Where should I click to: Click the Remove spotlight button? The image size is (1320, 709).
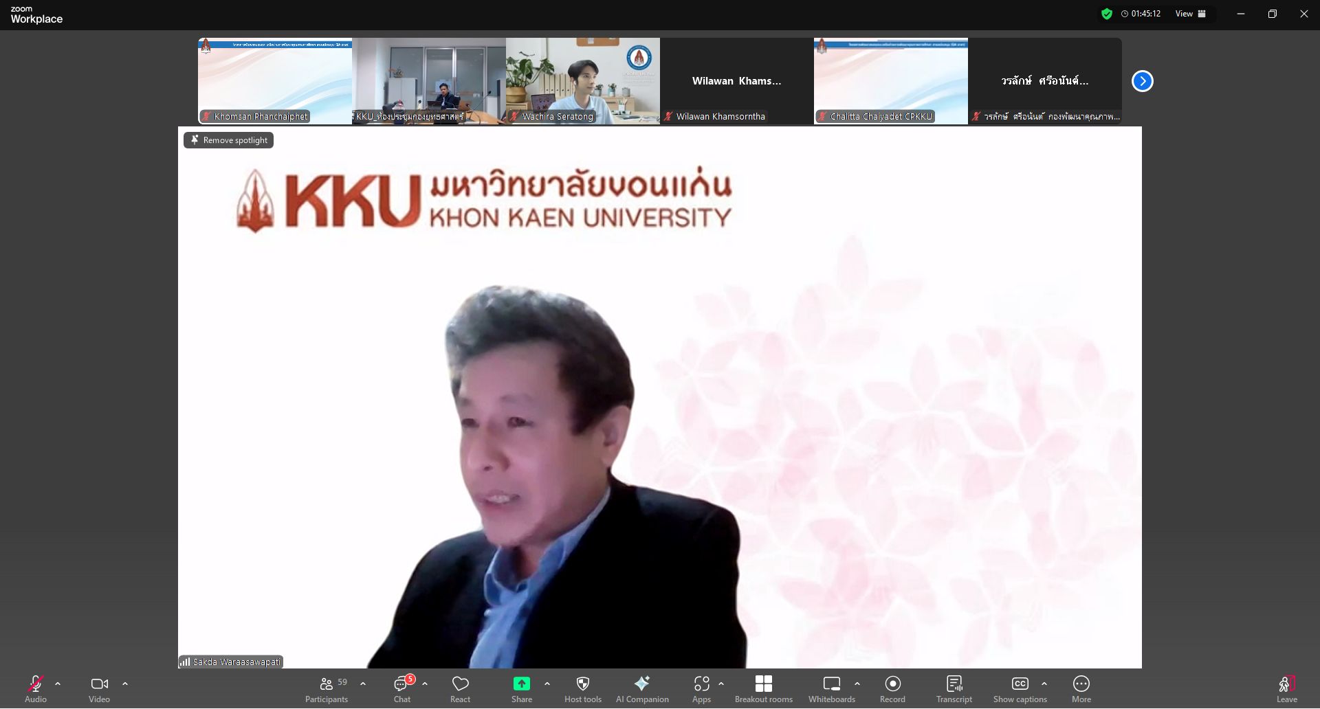229,140
